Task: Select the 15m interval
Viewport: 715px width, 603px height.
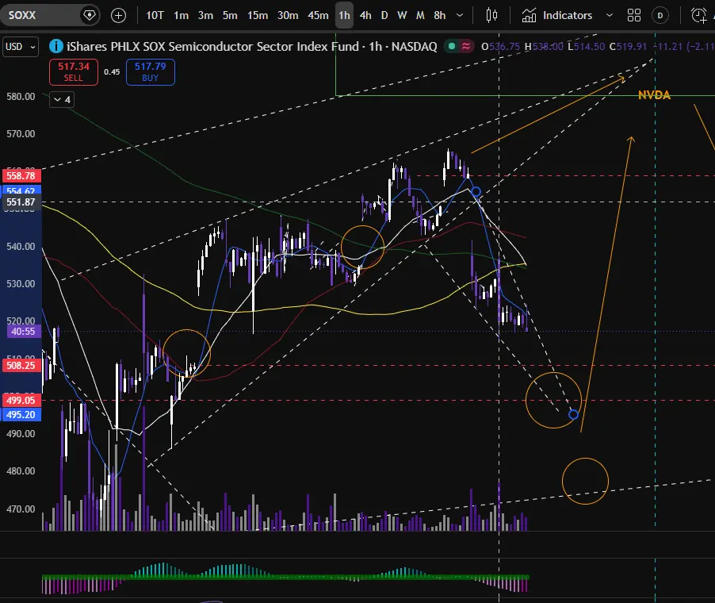Action: 258,16
